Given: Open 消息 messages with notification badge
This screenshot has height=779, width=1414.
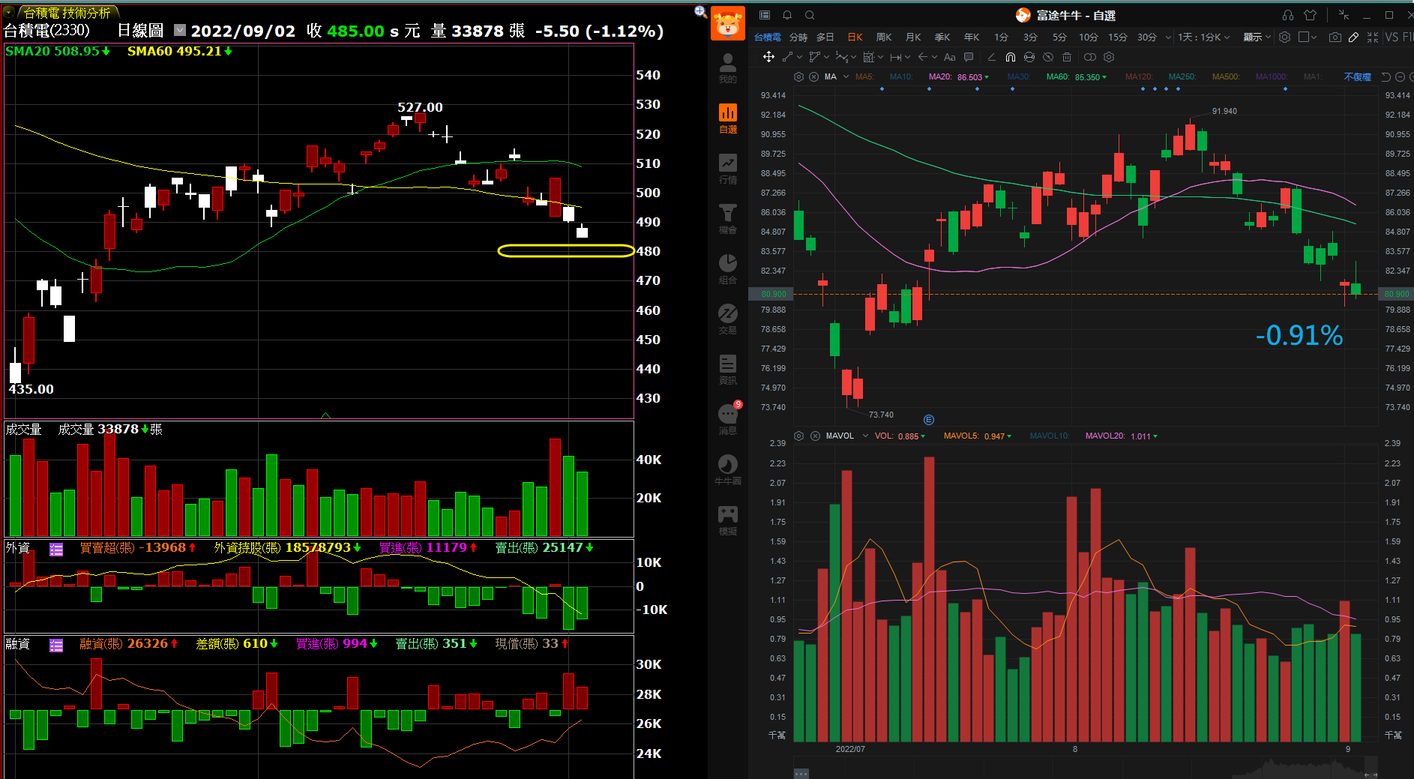Looking at the screenshot, I should 728,418.
